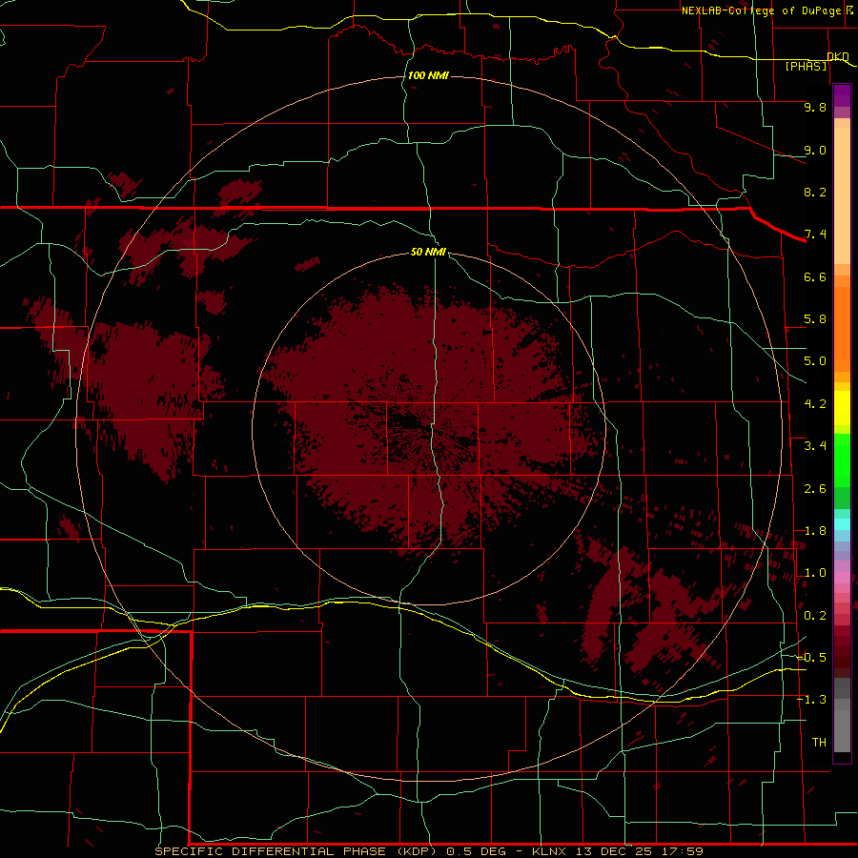This screenshot has width=858, height=858.
Task: Click the KLNX station identifier in caption
Action: point(550,851)
